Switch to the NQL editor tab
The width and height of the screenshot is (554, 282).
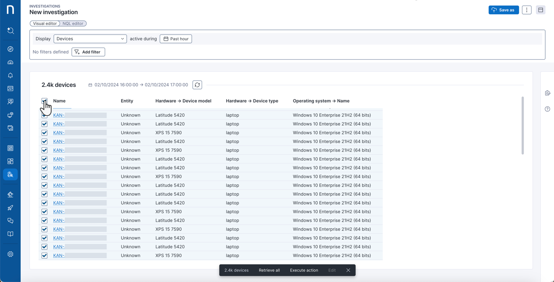click(73, 24)
